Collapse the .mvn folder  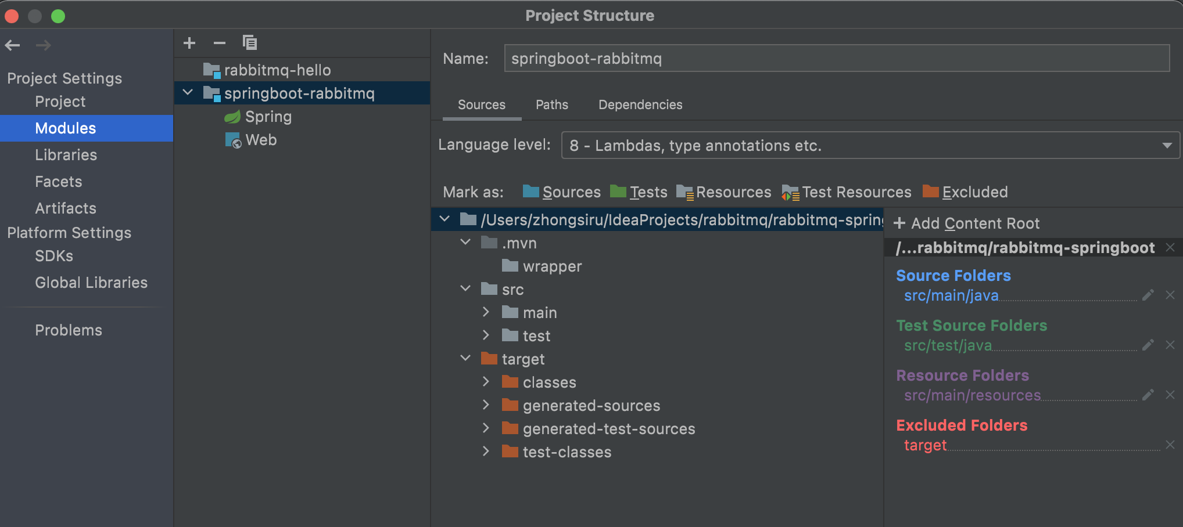tap(465, 243)
